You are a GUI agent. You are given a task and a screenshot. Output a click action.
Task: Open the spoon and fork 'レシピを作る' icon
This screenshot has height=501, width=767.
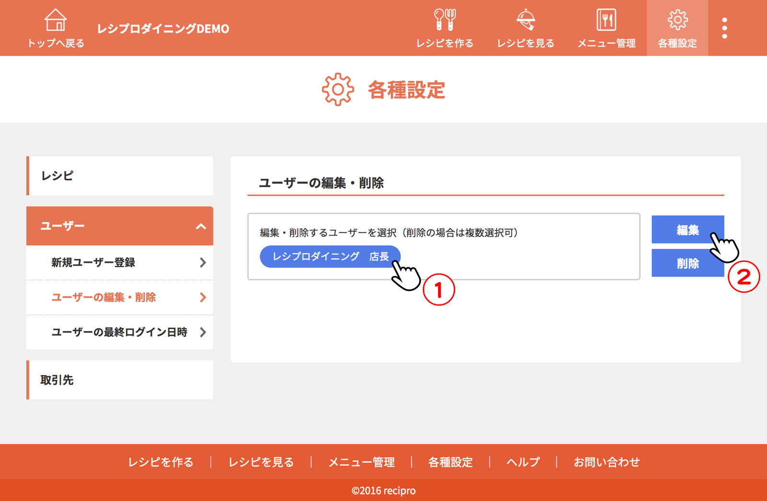(x=444, y=21)
